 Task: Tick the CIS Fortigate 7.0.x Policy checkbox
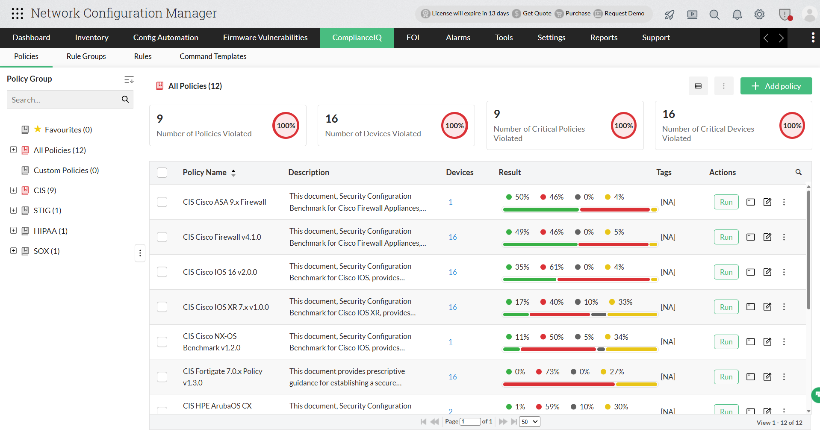click(162, 376)
